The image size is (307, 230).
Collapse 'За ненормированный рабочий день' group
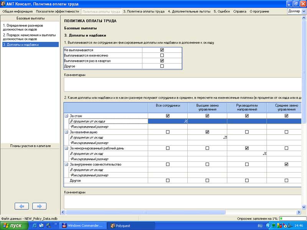(66, 148)
